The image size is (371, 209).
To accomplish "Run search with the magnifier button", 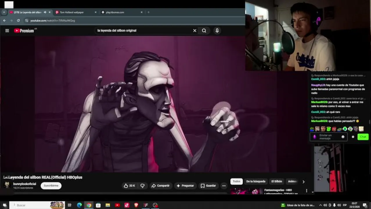I will coord(204,30).
